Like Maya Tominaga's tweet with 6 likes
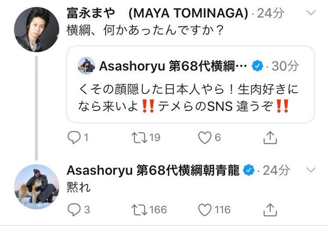Viewport: 329px width, 226px height. (205, 138)
